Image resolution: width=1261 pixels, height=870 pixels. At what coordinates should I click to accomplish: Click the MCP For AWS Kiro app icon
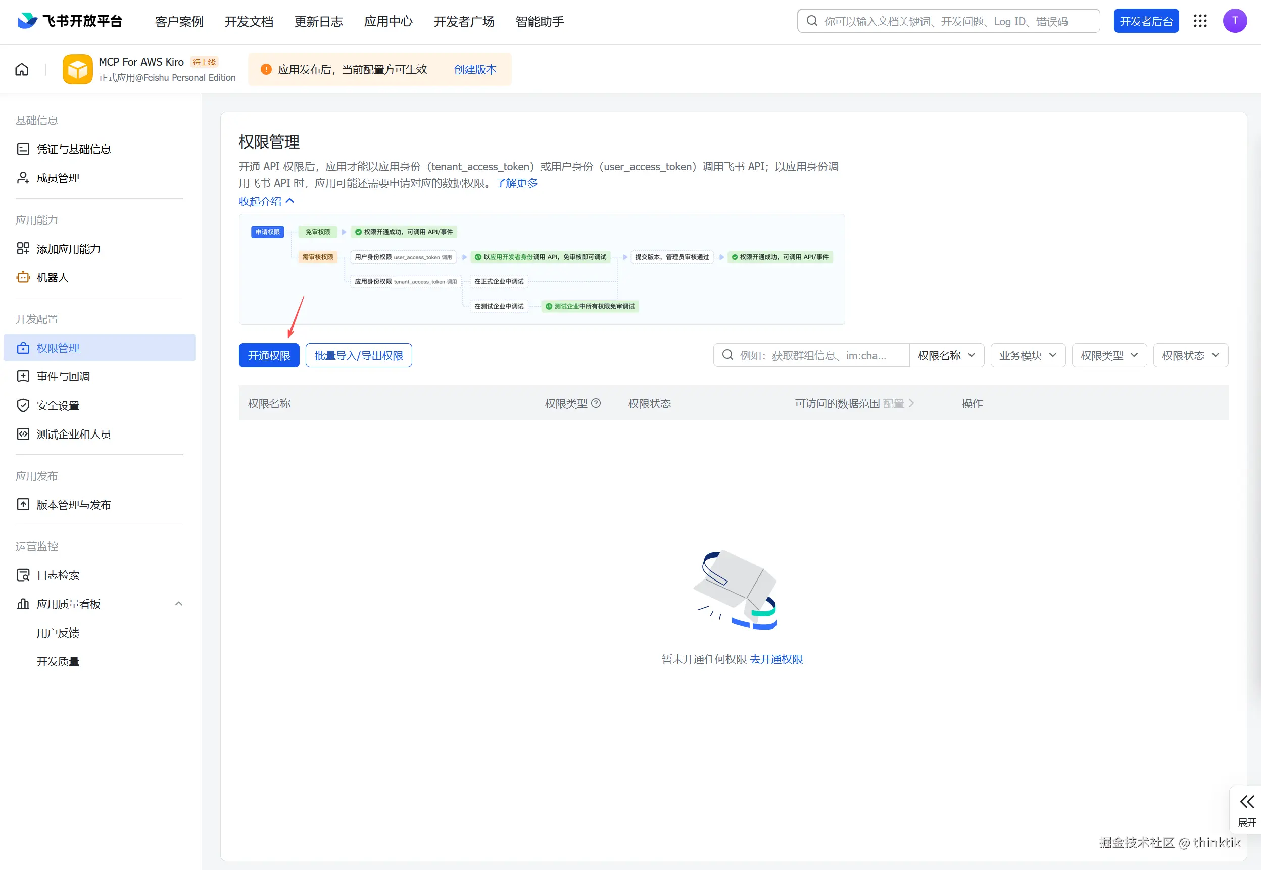77,69
